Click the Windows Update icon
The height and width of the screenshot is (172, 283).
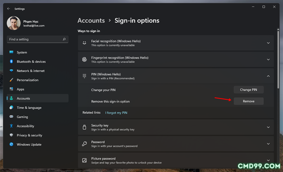[x=11, y=145]
